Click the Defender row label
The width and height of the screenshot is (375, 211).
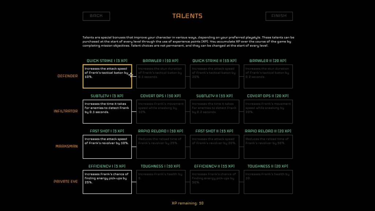(67, 76)
